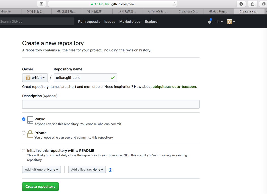
Task: Switch to the GitHub Page... tab
Action: click(x=219, y=11)
